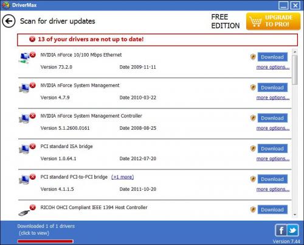Screen dimensions: 304x245
Task: Click the PCI standard ISA bridge computer icon
Action: pos(24,150)
